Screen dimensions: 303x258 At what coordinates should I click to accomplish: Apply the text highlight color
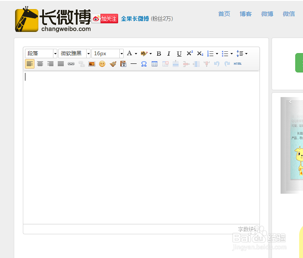(144, 53)
